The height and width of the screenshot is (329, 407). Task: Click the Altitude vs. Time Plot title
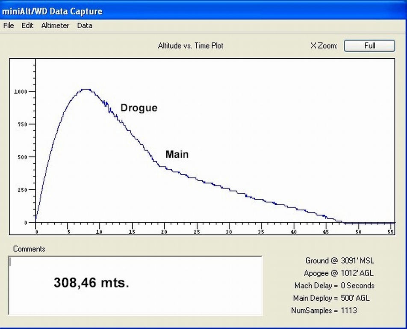coord(191,46)
